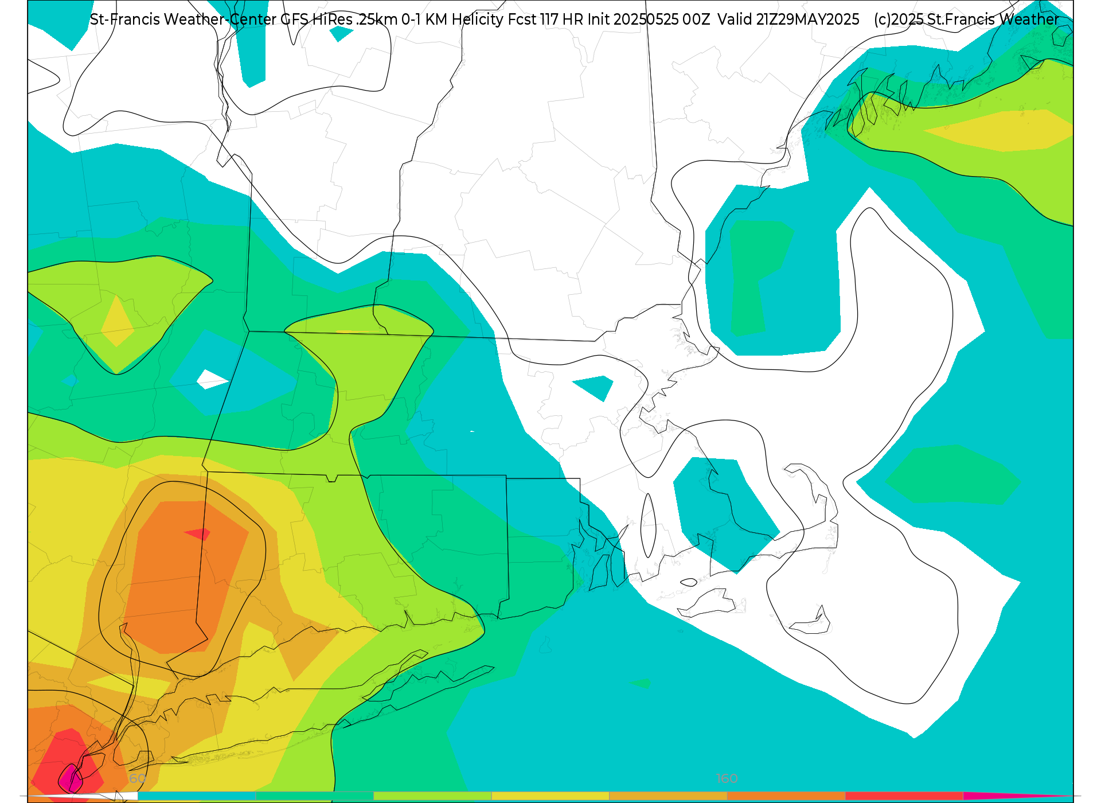Click the orange segment of the legend color bar
This screenshot has height=803, width=1101.
click(786, 796)
